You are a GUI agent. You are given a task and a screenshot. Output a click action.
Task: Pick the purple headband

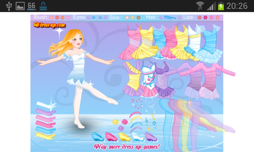[x=136, y=129]
